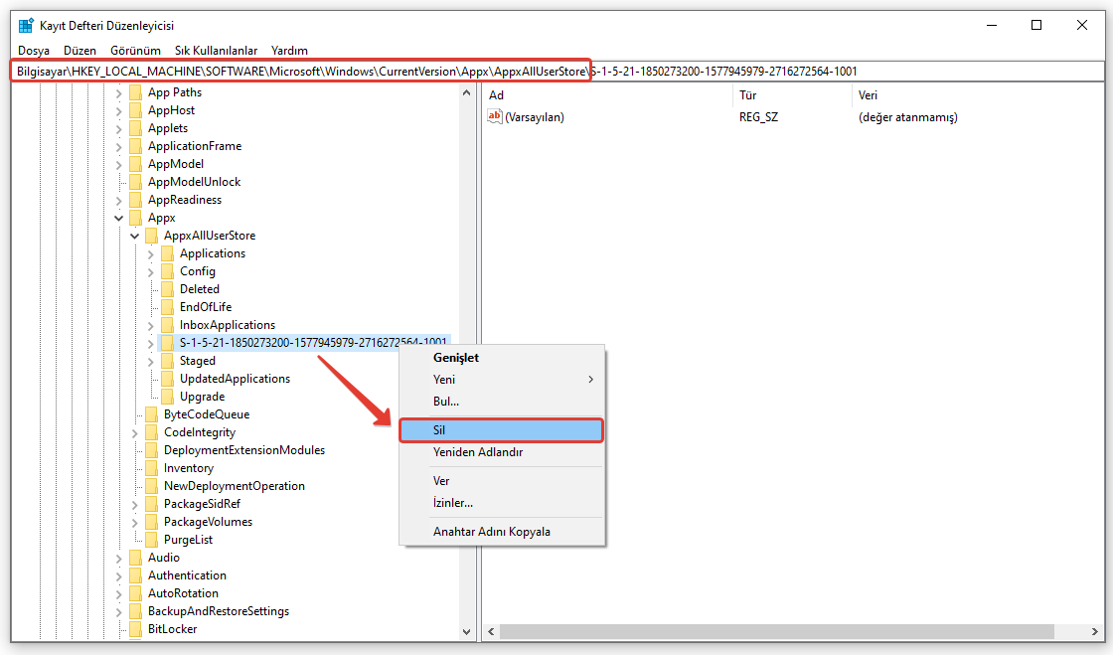Image resolution: width=1113 pixels, height=655 pixels.
Task: Click the Registry Editor app icon in title bar
Action: 26,25
